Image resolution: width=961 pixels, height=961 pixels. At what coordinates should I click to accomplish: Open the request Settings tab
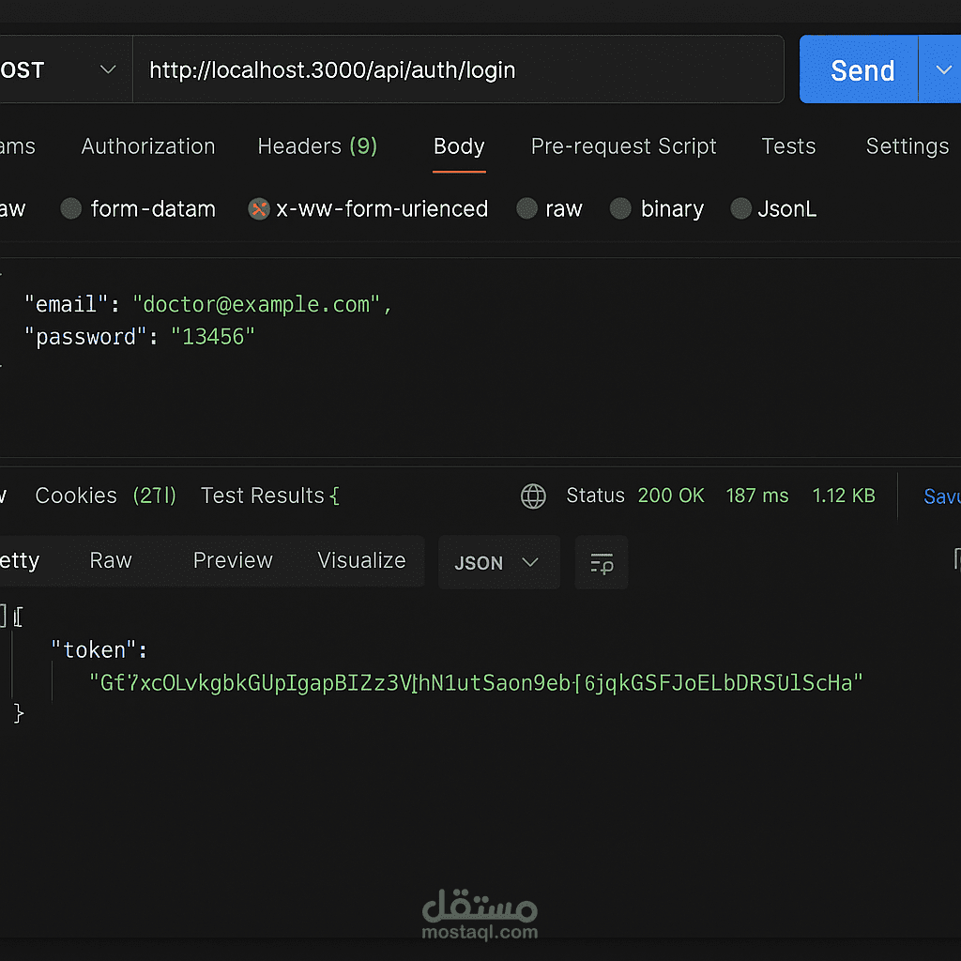[907, 146]
